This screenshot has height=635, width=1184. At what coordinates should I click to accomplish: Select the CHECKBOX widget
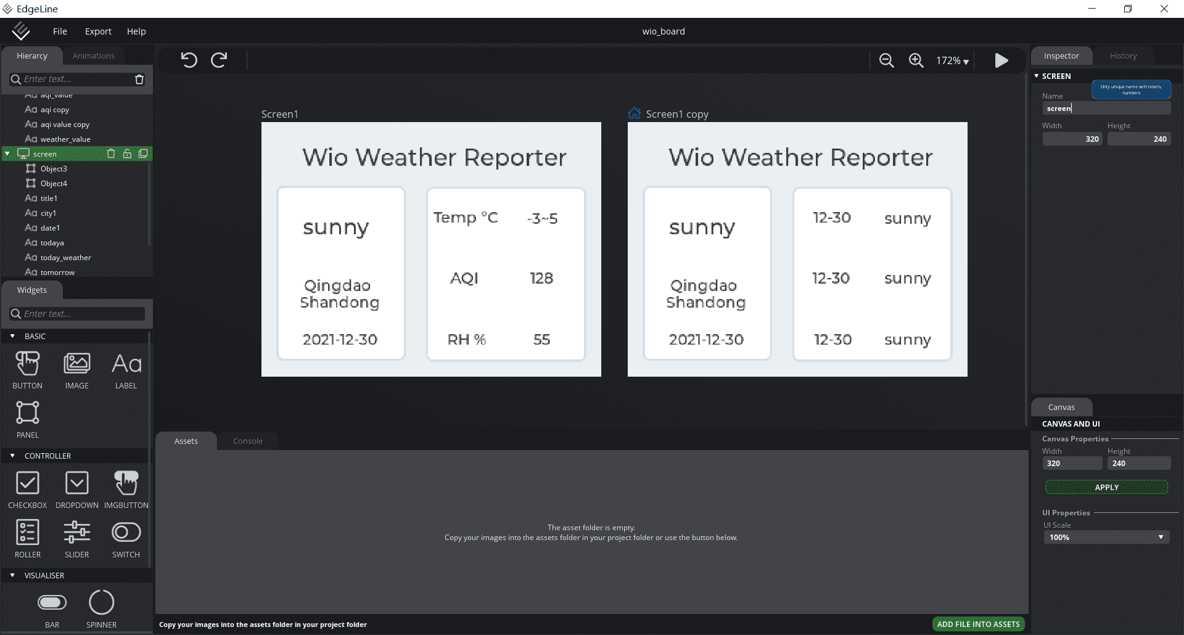[x=28, y=490]
